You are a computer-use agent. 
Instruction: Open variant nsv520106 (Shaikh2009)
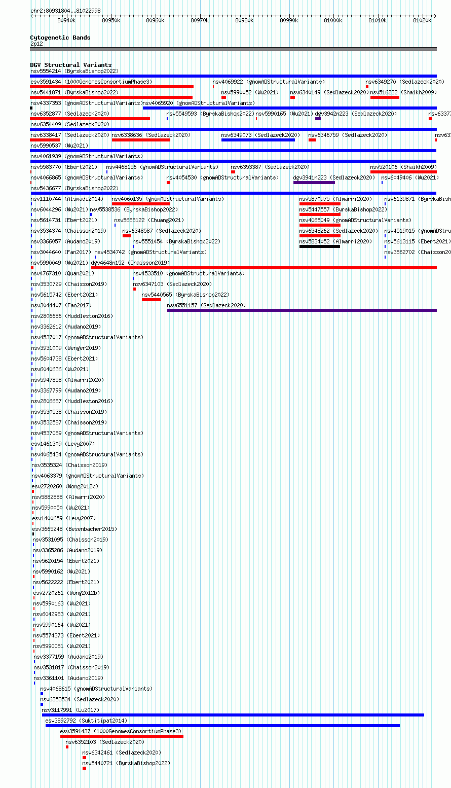403,167
